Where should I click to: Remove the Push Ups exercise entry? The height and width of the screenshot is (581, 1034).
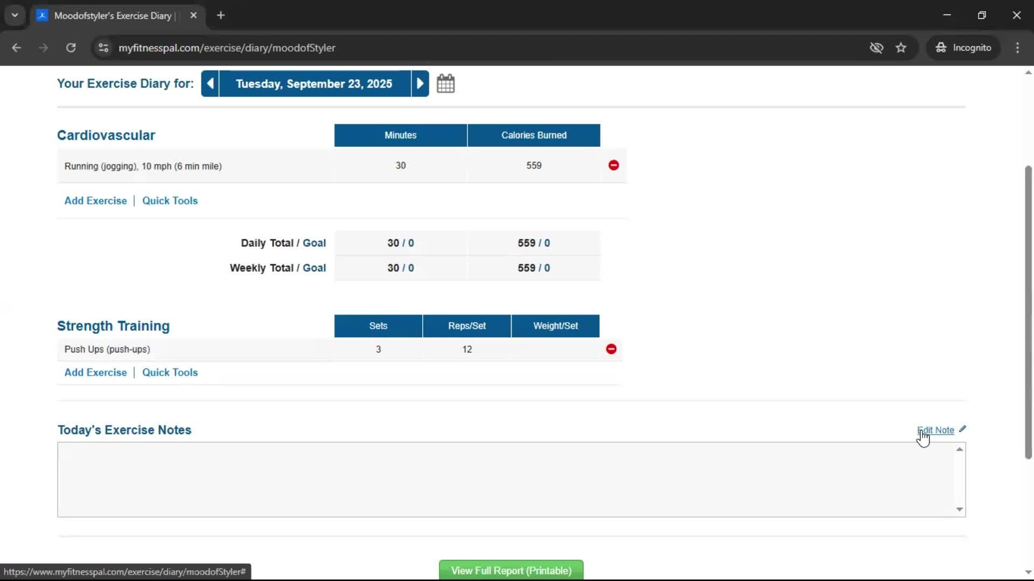pos(611,349)
